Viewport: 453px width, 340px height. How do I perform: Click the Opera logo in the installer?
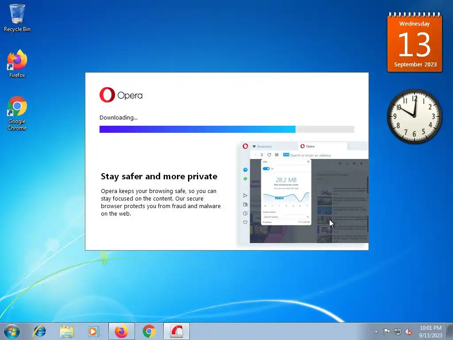click(x=121, y=95)
